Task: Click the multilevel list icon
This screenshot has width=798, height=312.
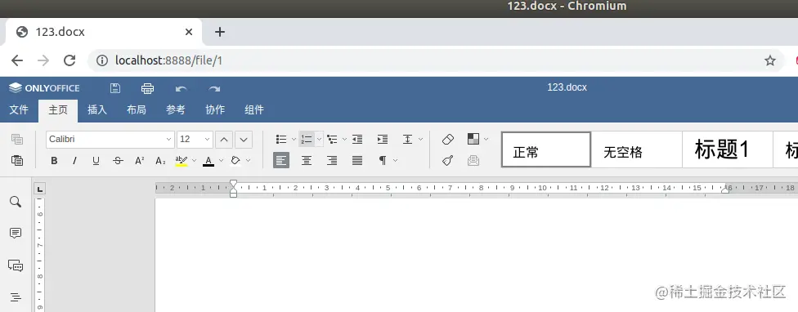Action: [x=332, y=139]
